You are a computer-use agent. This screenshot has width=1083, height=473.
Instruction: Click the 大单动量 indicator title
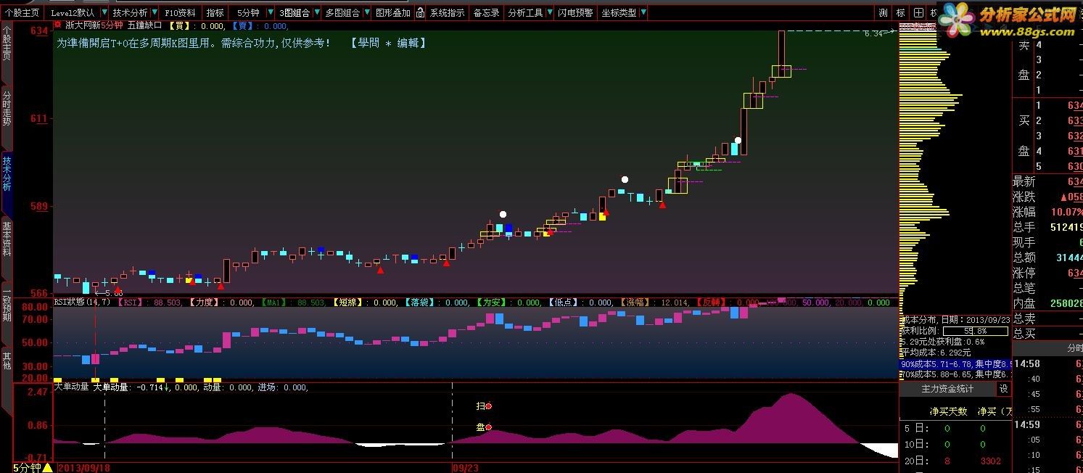click(71, 387)
